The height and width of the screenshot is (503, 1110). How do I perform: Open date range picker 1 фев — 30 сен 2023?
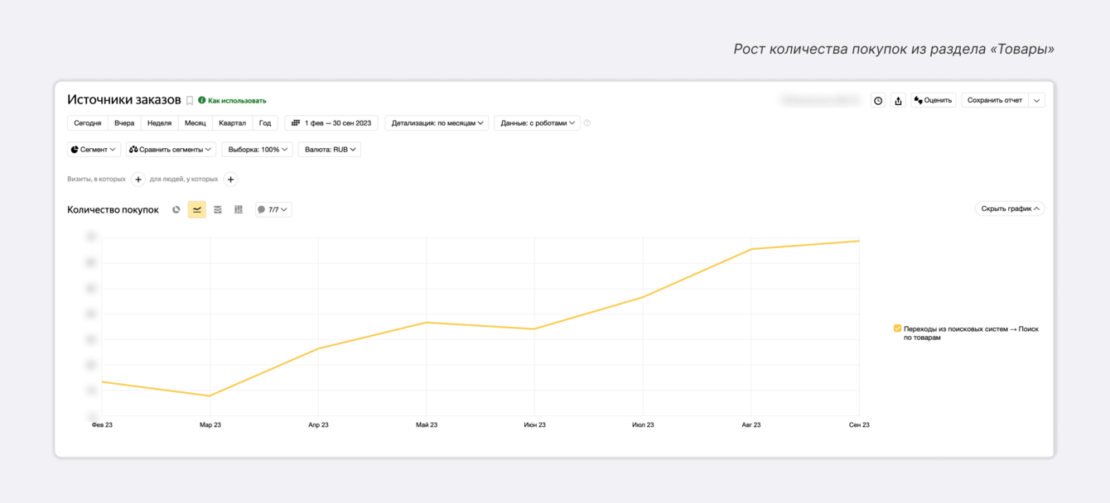(x=331, y=123)
